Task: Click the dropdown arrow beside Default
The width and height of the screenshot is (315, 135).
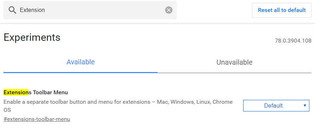Action: click(x=305, y=105)
